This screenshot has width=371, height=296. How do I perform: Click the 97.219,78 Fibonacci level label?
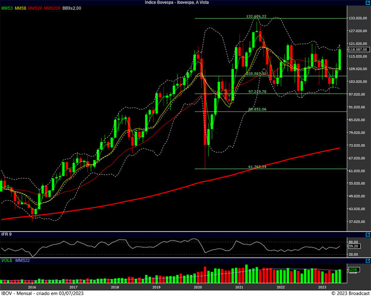pos(257,91)
